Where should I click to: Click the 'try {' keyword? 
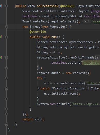pyautogui.click(x=41, y=78)
